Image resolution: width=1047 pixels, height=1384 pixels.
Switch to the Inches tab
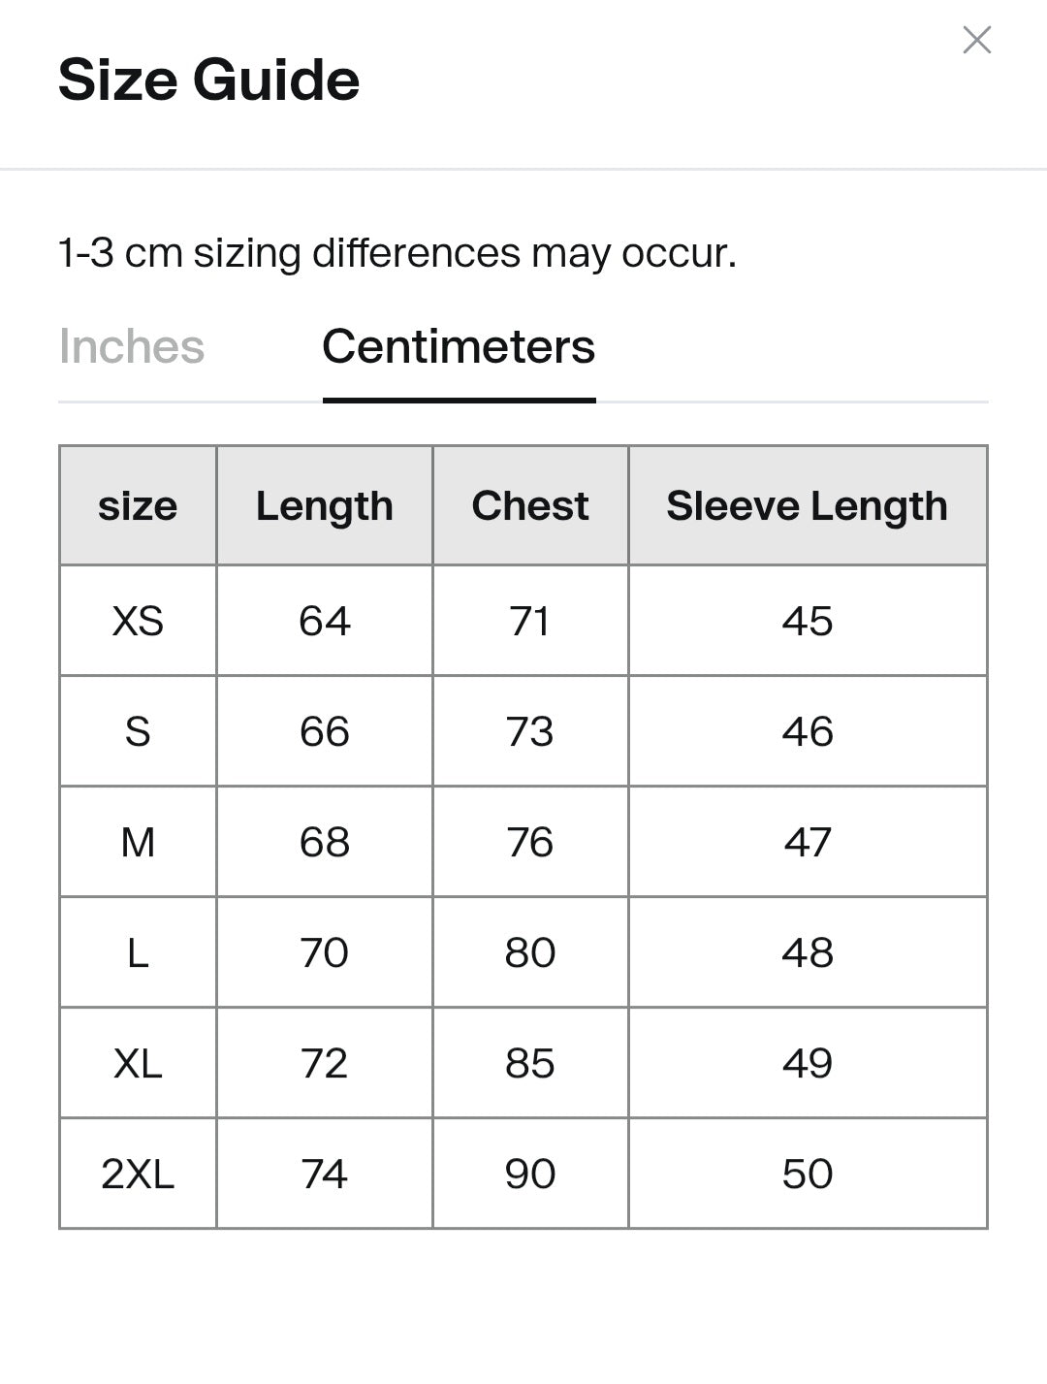coord(132,347)
